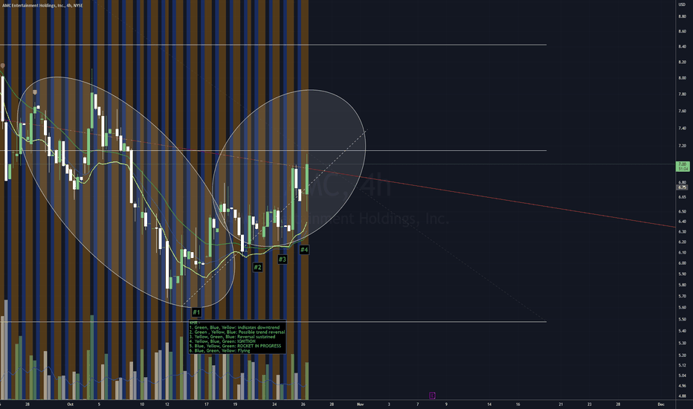
Task: Select the white dashed diagonal trend line
Action: pos(274,218)
